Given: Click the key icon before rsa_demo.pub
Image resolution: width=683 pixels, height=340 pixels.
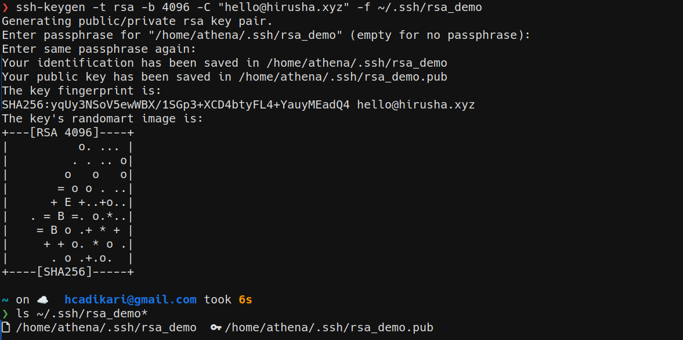Looking at the screenshot, I should pos(216,328).
